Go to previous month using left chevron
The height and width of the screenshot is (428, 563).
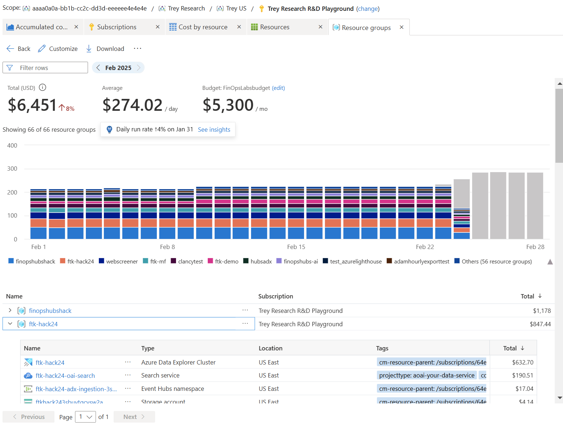coord(98,68)
